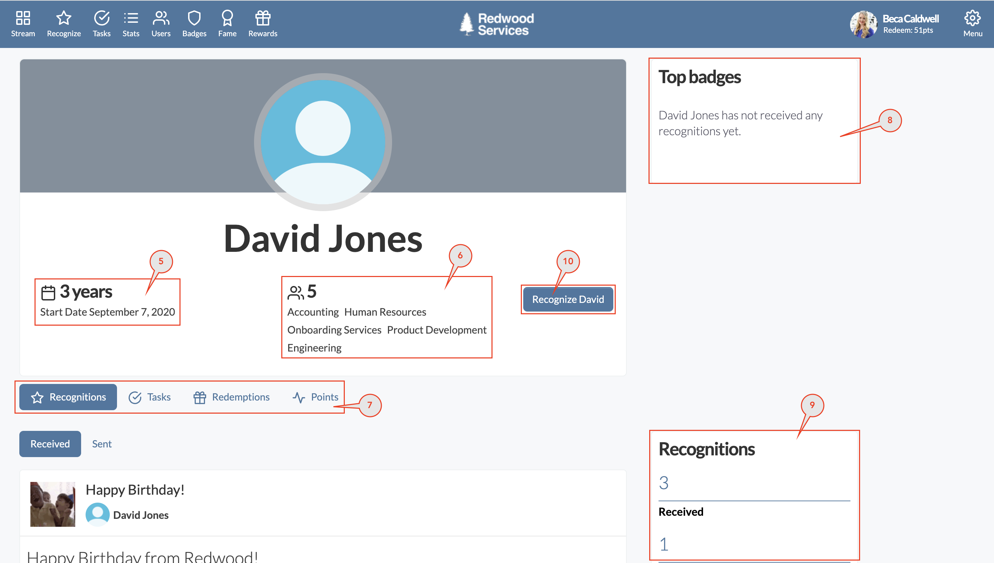Open the Stream grid icon
Screen dimensions: 994x563
click(x=23, y=18)
